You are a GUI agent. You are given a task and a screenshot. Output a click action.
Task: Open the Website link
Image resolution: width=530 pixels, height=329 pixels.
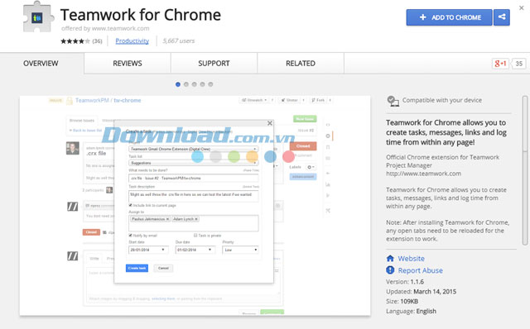coord(411,259)
